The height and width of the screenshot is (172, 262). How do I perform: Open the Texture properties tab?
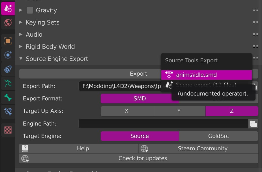pyautogui.click(x=8, y=130)
